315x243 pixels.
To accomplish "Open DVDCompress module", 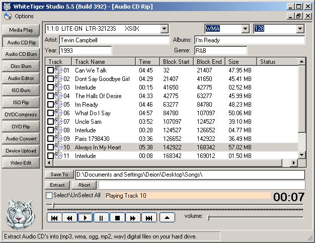I will 21,115.
